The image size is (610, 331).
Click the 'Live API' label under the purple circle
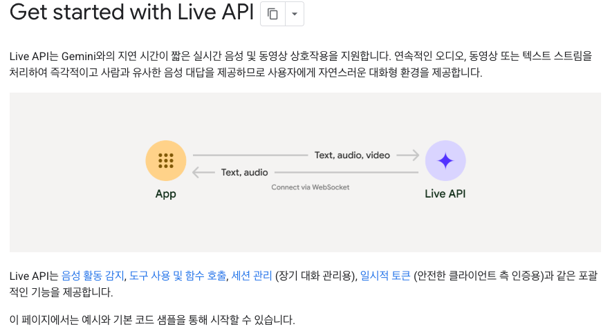pyautogui.click(x=445, y=193)
